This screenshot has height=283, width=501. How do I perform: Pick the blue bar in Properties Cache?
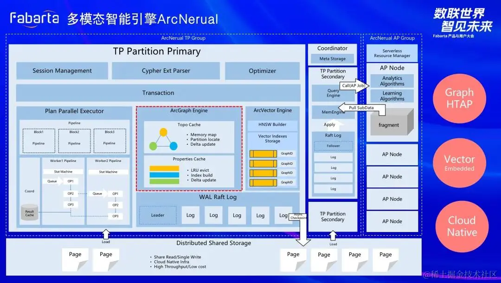coord(164,175)
